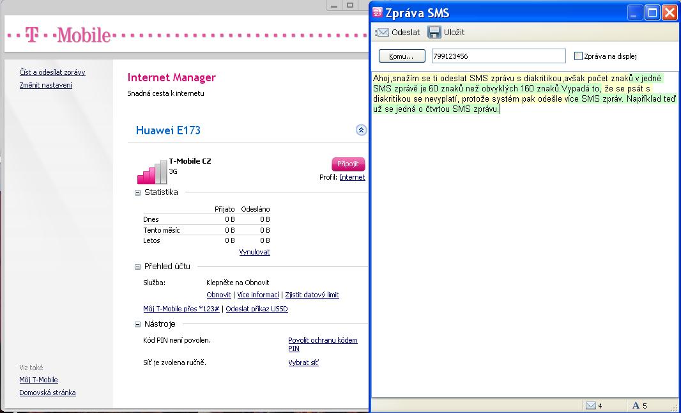Click the Komu... recipient button
This screenshot has width=681, height=413.
pos(402,56)
